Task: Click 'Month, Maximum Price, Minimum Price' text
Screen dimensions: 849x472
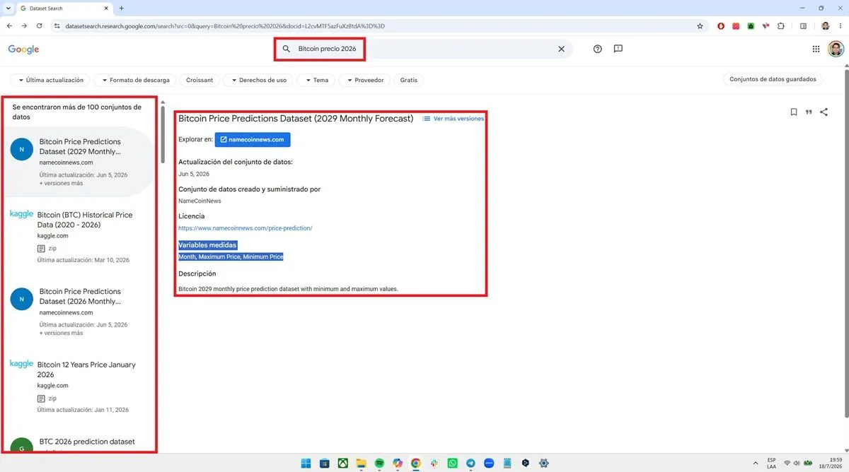Action: click(231, 256)
